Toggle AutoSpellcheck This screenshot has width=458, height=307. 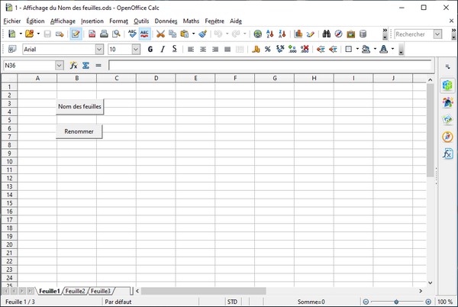[144, 34]
